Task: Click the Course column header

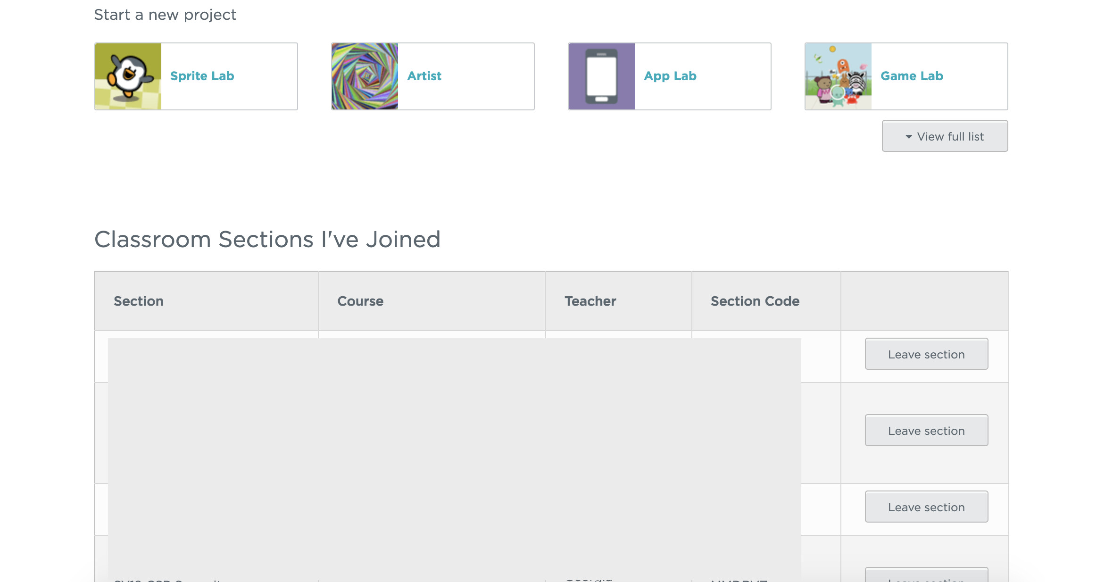Action: (360, 301)
